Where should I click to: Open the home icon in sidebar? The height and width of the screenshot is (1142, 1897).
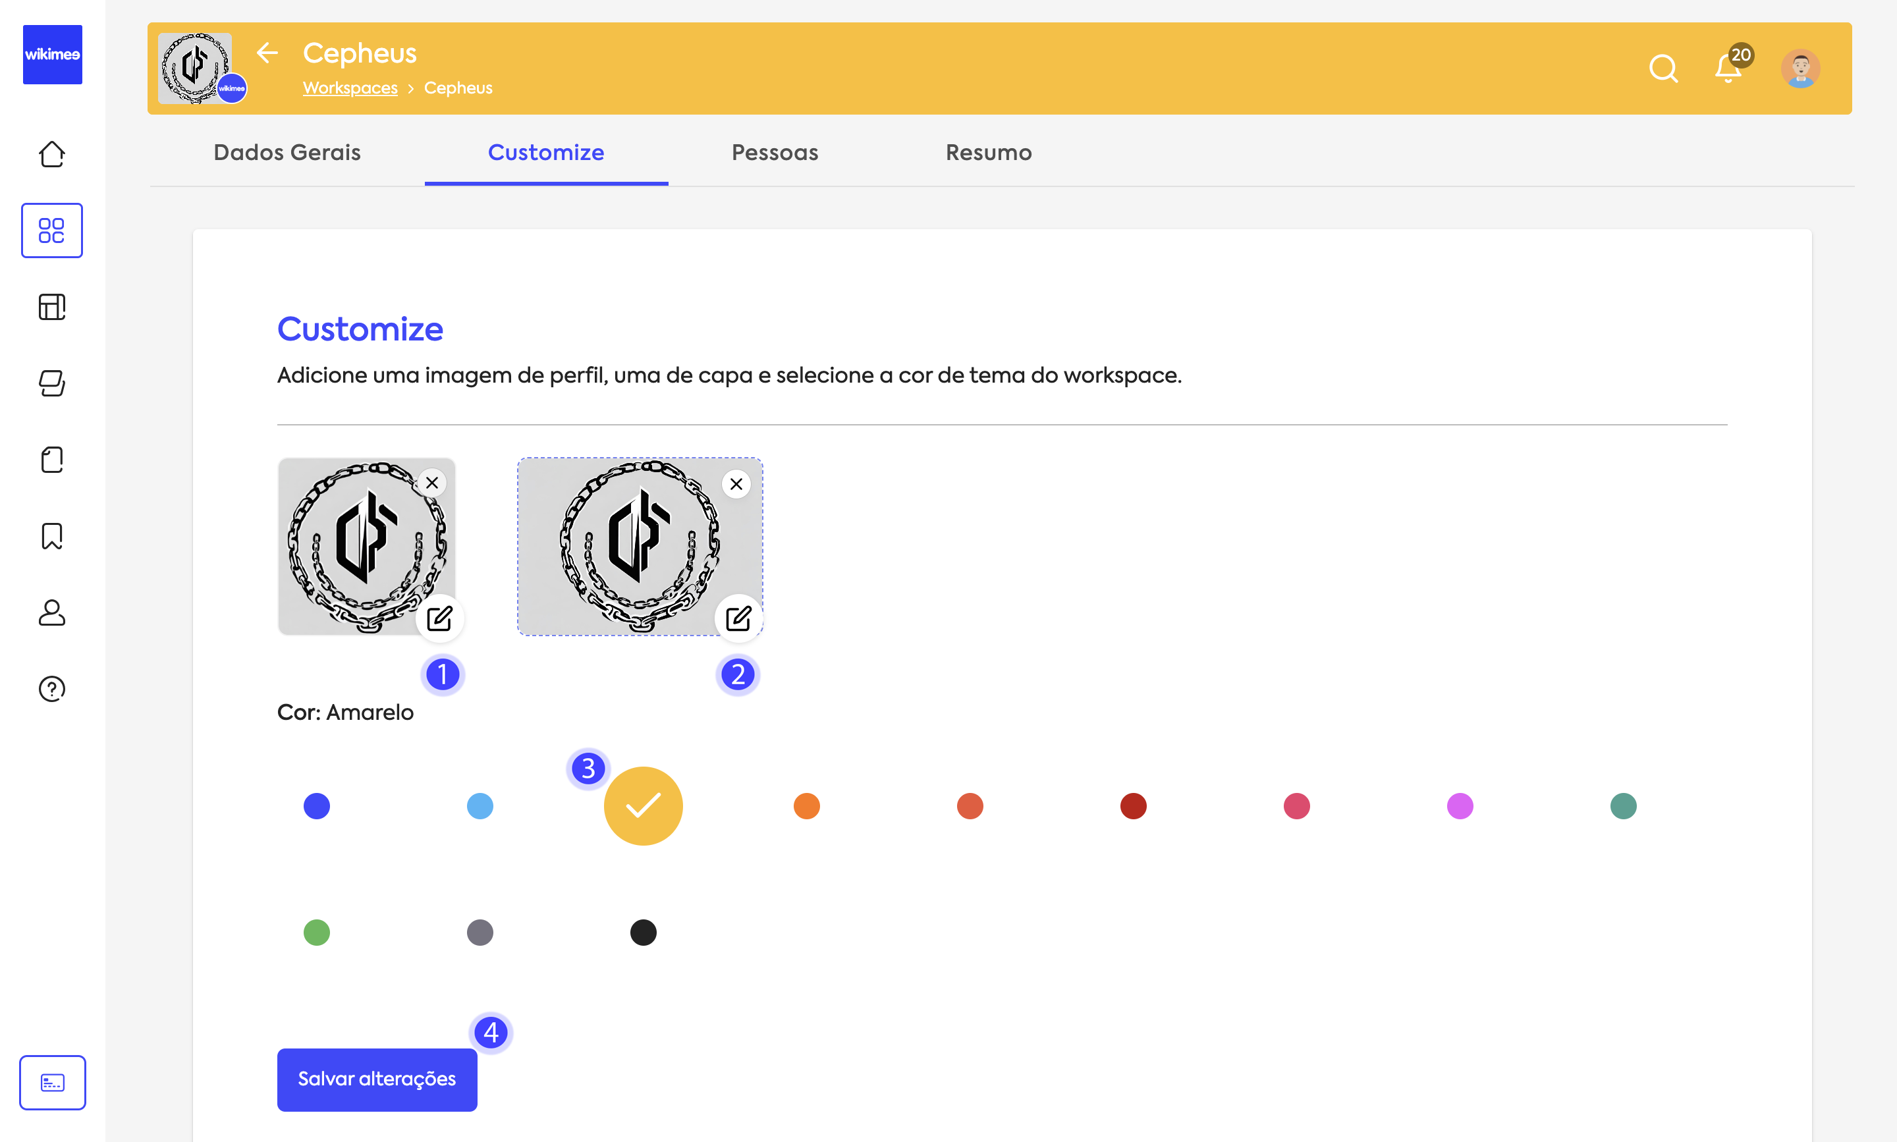pyautogui.click(x=51, y=154)
